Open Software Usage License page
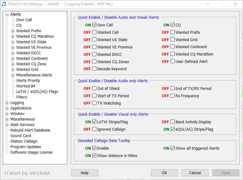Image resolution: width=243 pixels, height=180 pixels. (x=32, y=152)
